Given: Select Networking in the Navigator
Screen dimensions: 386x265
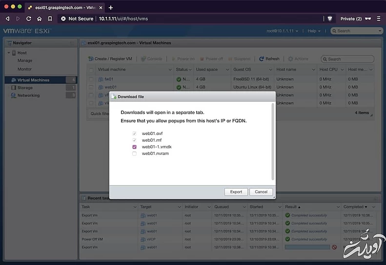Looking at the screenshot, I should tap(28, 95).
